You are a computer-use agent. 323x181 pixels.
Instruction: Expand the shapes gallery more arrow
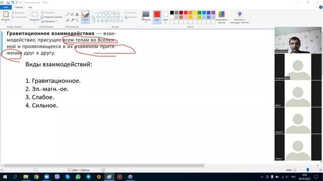point(122,21)
